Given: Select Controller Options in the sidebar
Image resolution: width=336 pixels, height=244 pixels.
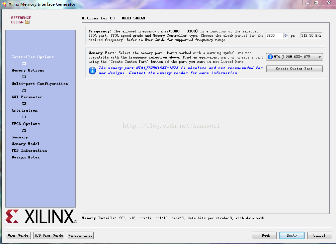Looking at the screenshot, I should click(x=32, y=57).
